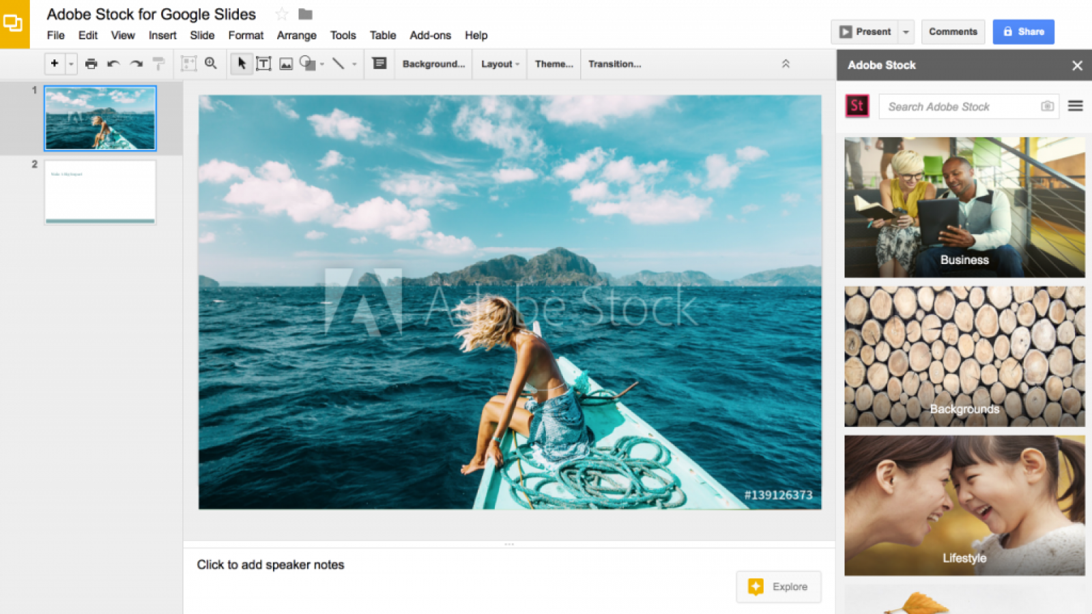Click the undo arrow icon

point(113,64)
